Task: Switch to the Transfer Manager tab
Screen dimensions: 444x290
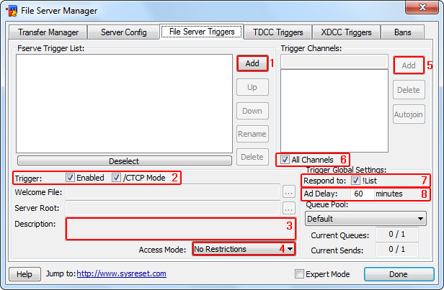Action: pos(48,32)
